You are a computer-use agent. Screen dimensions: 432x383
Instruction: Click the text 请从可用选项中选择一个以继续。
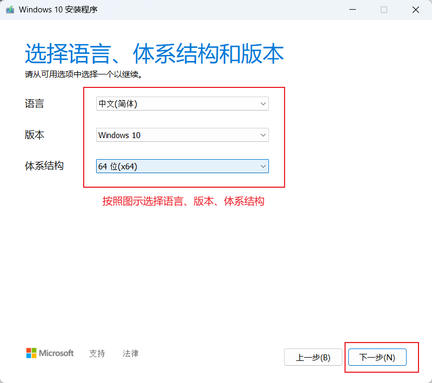tap(84, 74)
